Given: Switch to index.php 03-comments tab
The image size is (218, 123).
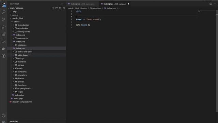Looking at the screenshot, I should (x=82, y=4).
